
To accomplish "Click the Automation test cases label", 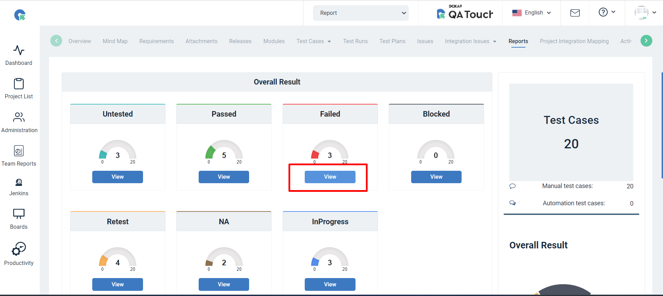I will (574, 203).
